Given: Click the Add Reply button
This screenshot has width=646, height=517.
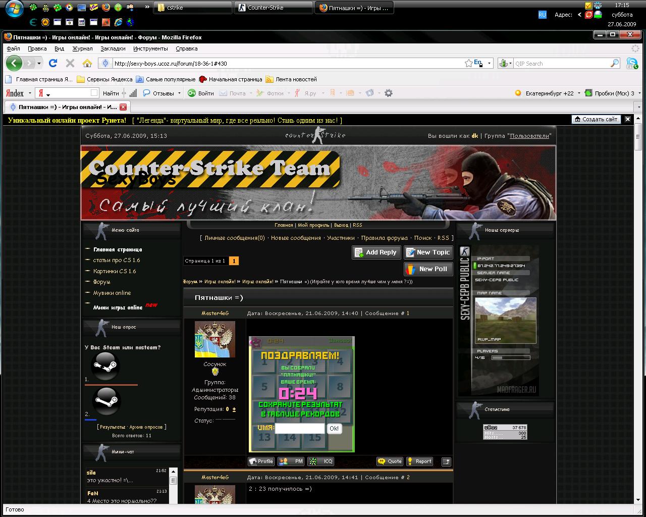Looking at the screenshot, I should coord(376,252).
